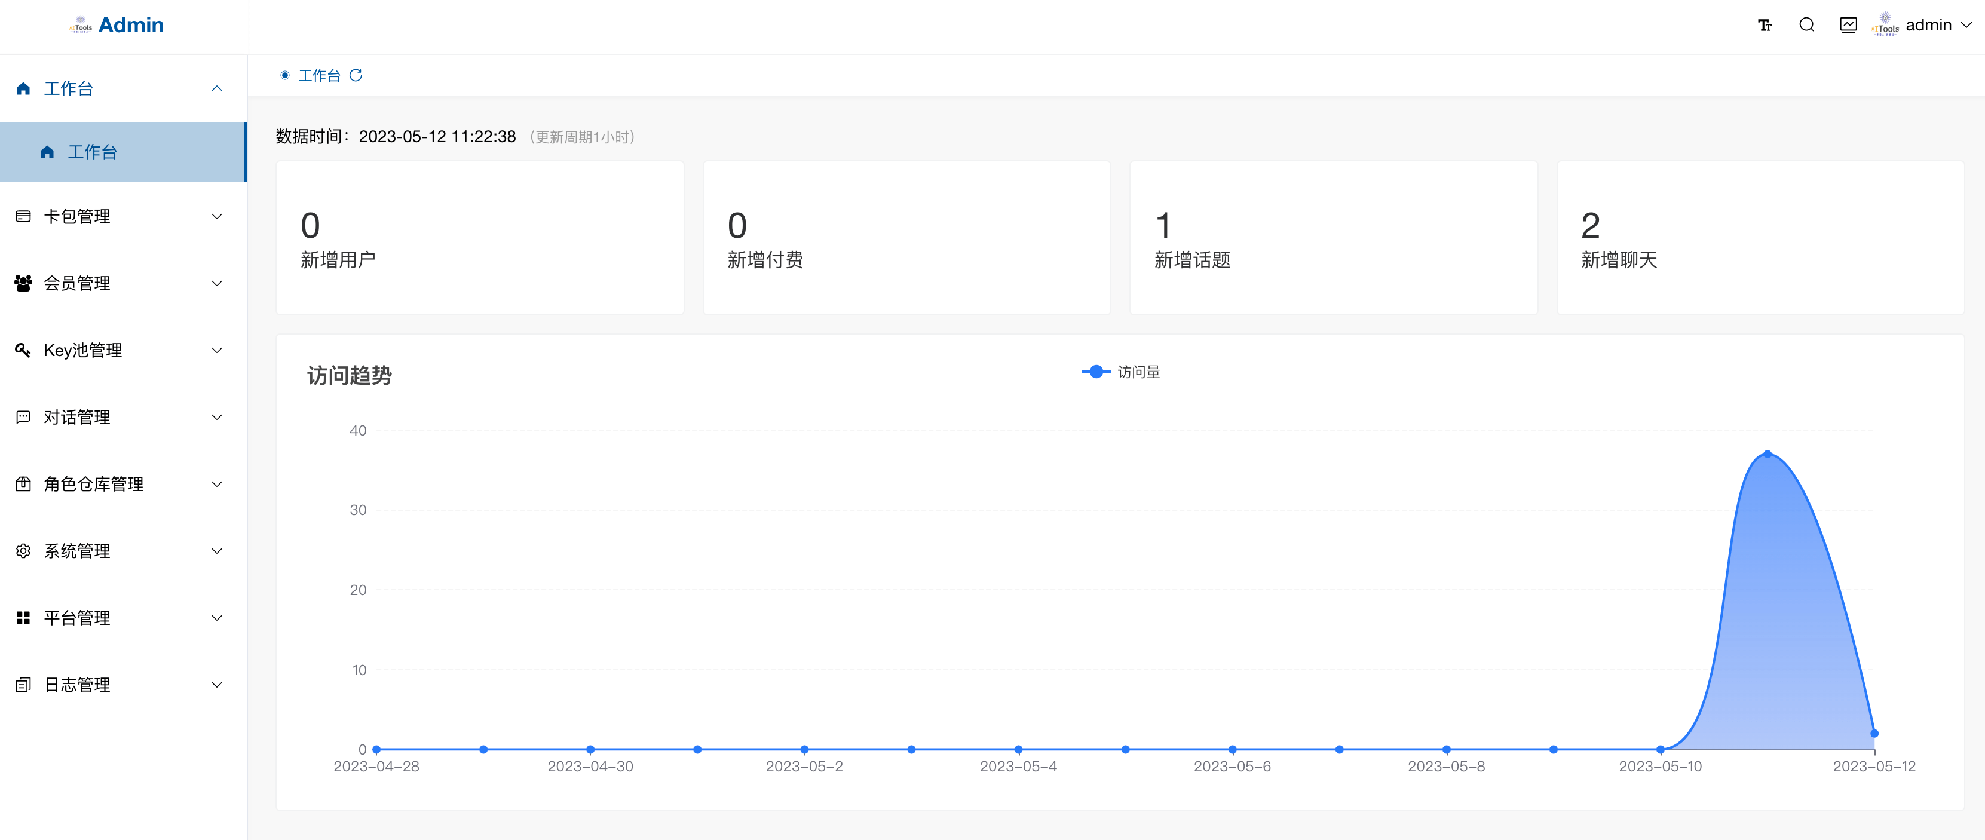Click the 卡包管理 card icon
1985x840 pixels.
(x=23, y=216)
